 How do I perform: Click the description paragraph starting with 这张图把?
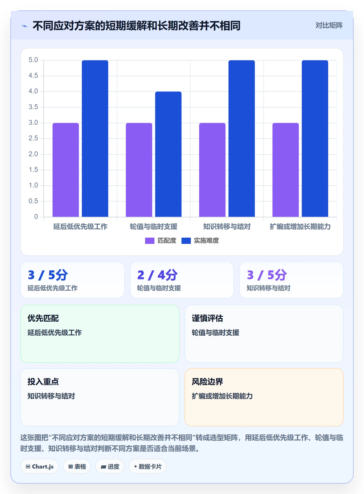coord(182,443)
